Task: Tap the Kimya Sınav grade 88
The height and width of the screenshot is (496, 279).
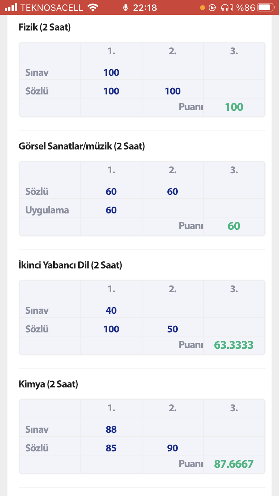Action: point(111,429)
